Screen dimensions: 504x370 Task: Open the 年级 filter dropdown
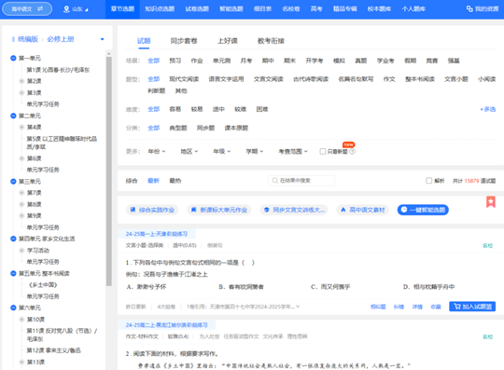[222, 152]
